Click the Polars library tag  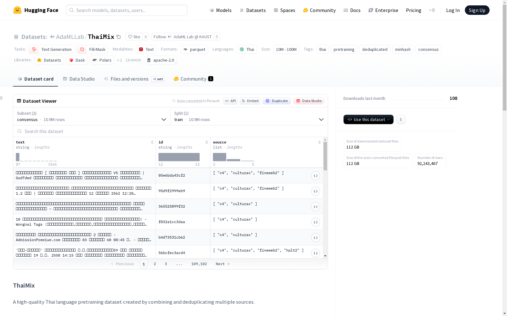pos(102,60)
